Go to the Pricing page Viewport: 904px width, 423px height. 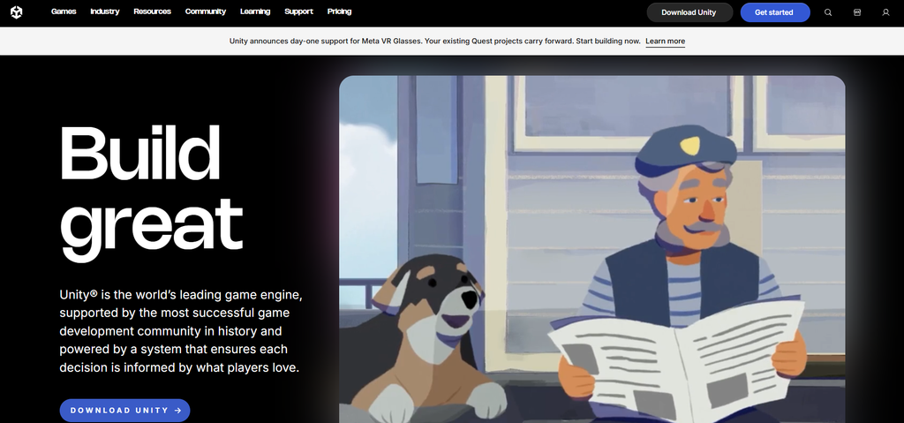339,11
